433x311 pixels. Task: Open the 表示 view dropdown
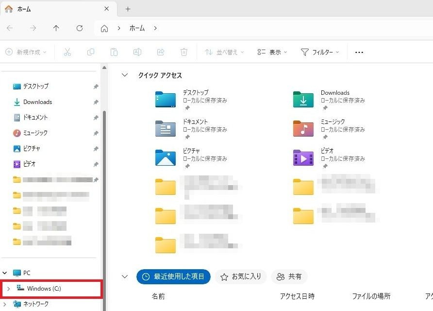(x=272, y=52)
